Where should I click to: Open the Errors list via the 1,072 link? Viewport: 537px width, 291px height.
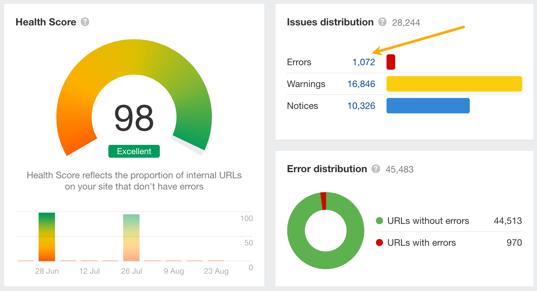364,62
